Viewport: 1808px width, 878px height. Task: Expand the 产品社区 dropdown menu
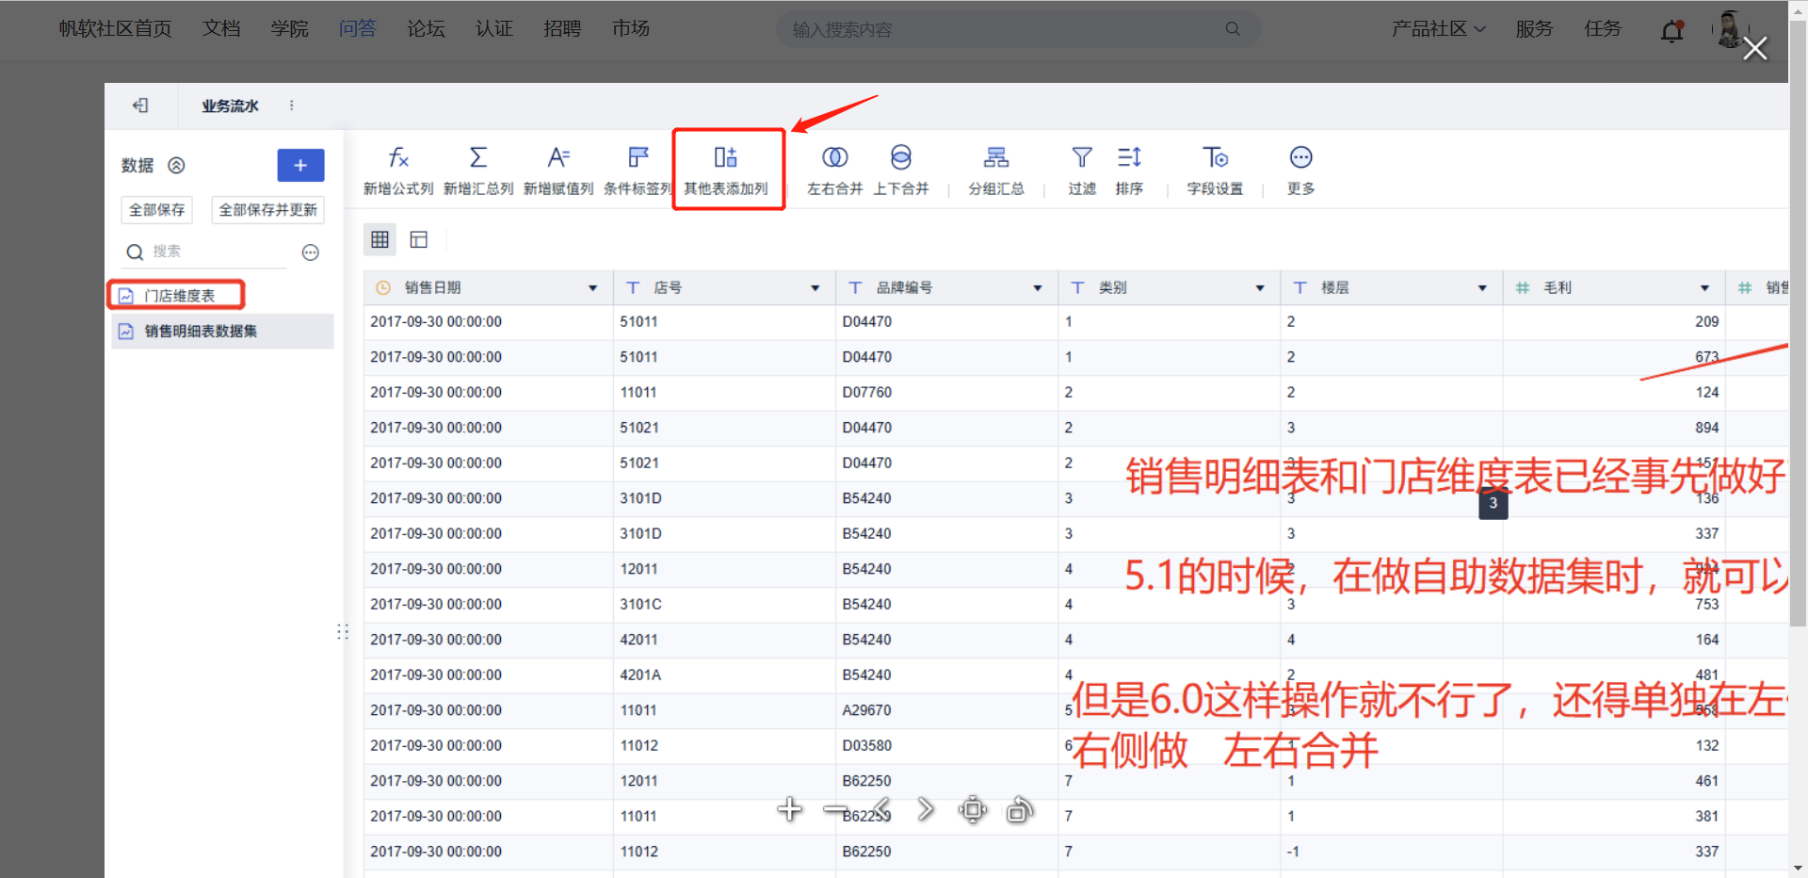pyautogui.click(x=1439, y=29)
